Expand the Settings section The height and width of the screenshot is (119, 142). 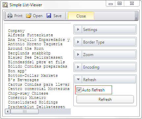pos(78,29)
